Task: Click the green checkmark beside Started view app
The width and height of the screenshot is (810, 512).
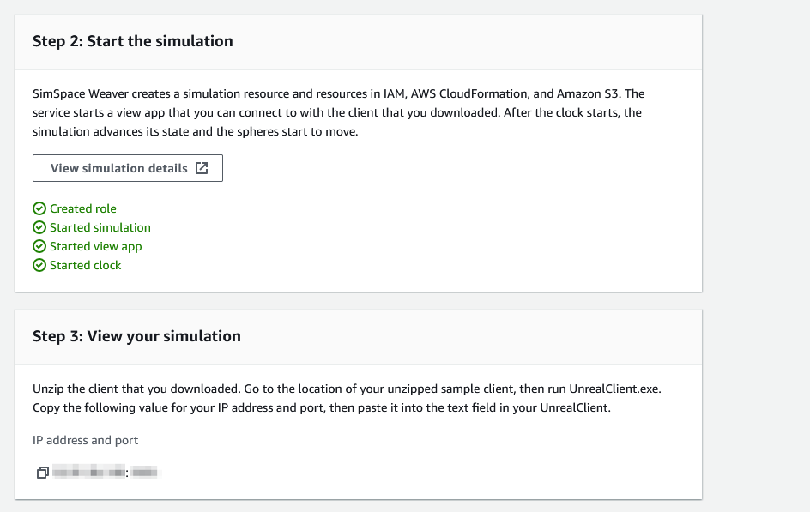Action: point(39,246)
